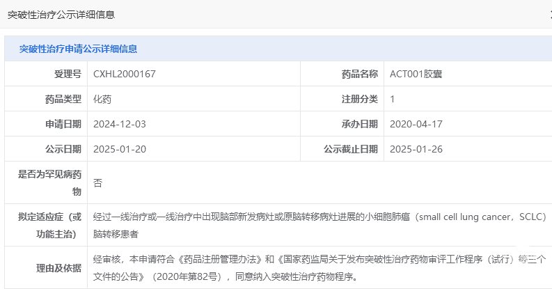Click the 药品类型 label
The height and width of the screenshot is (289, 552).
(63, 100)
